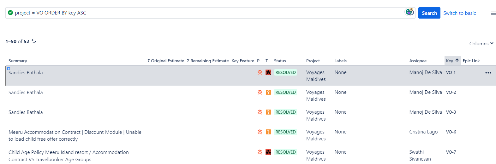Image resolution: width=496 pixels, height=164 pixels.
Task: Sort by the T type column header
Action: tap(267, 61)
